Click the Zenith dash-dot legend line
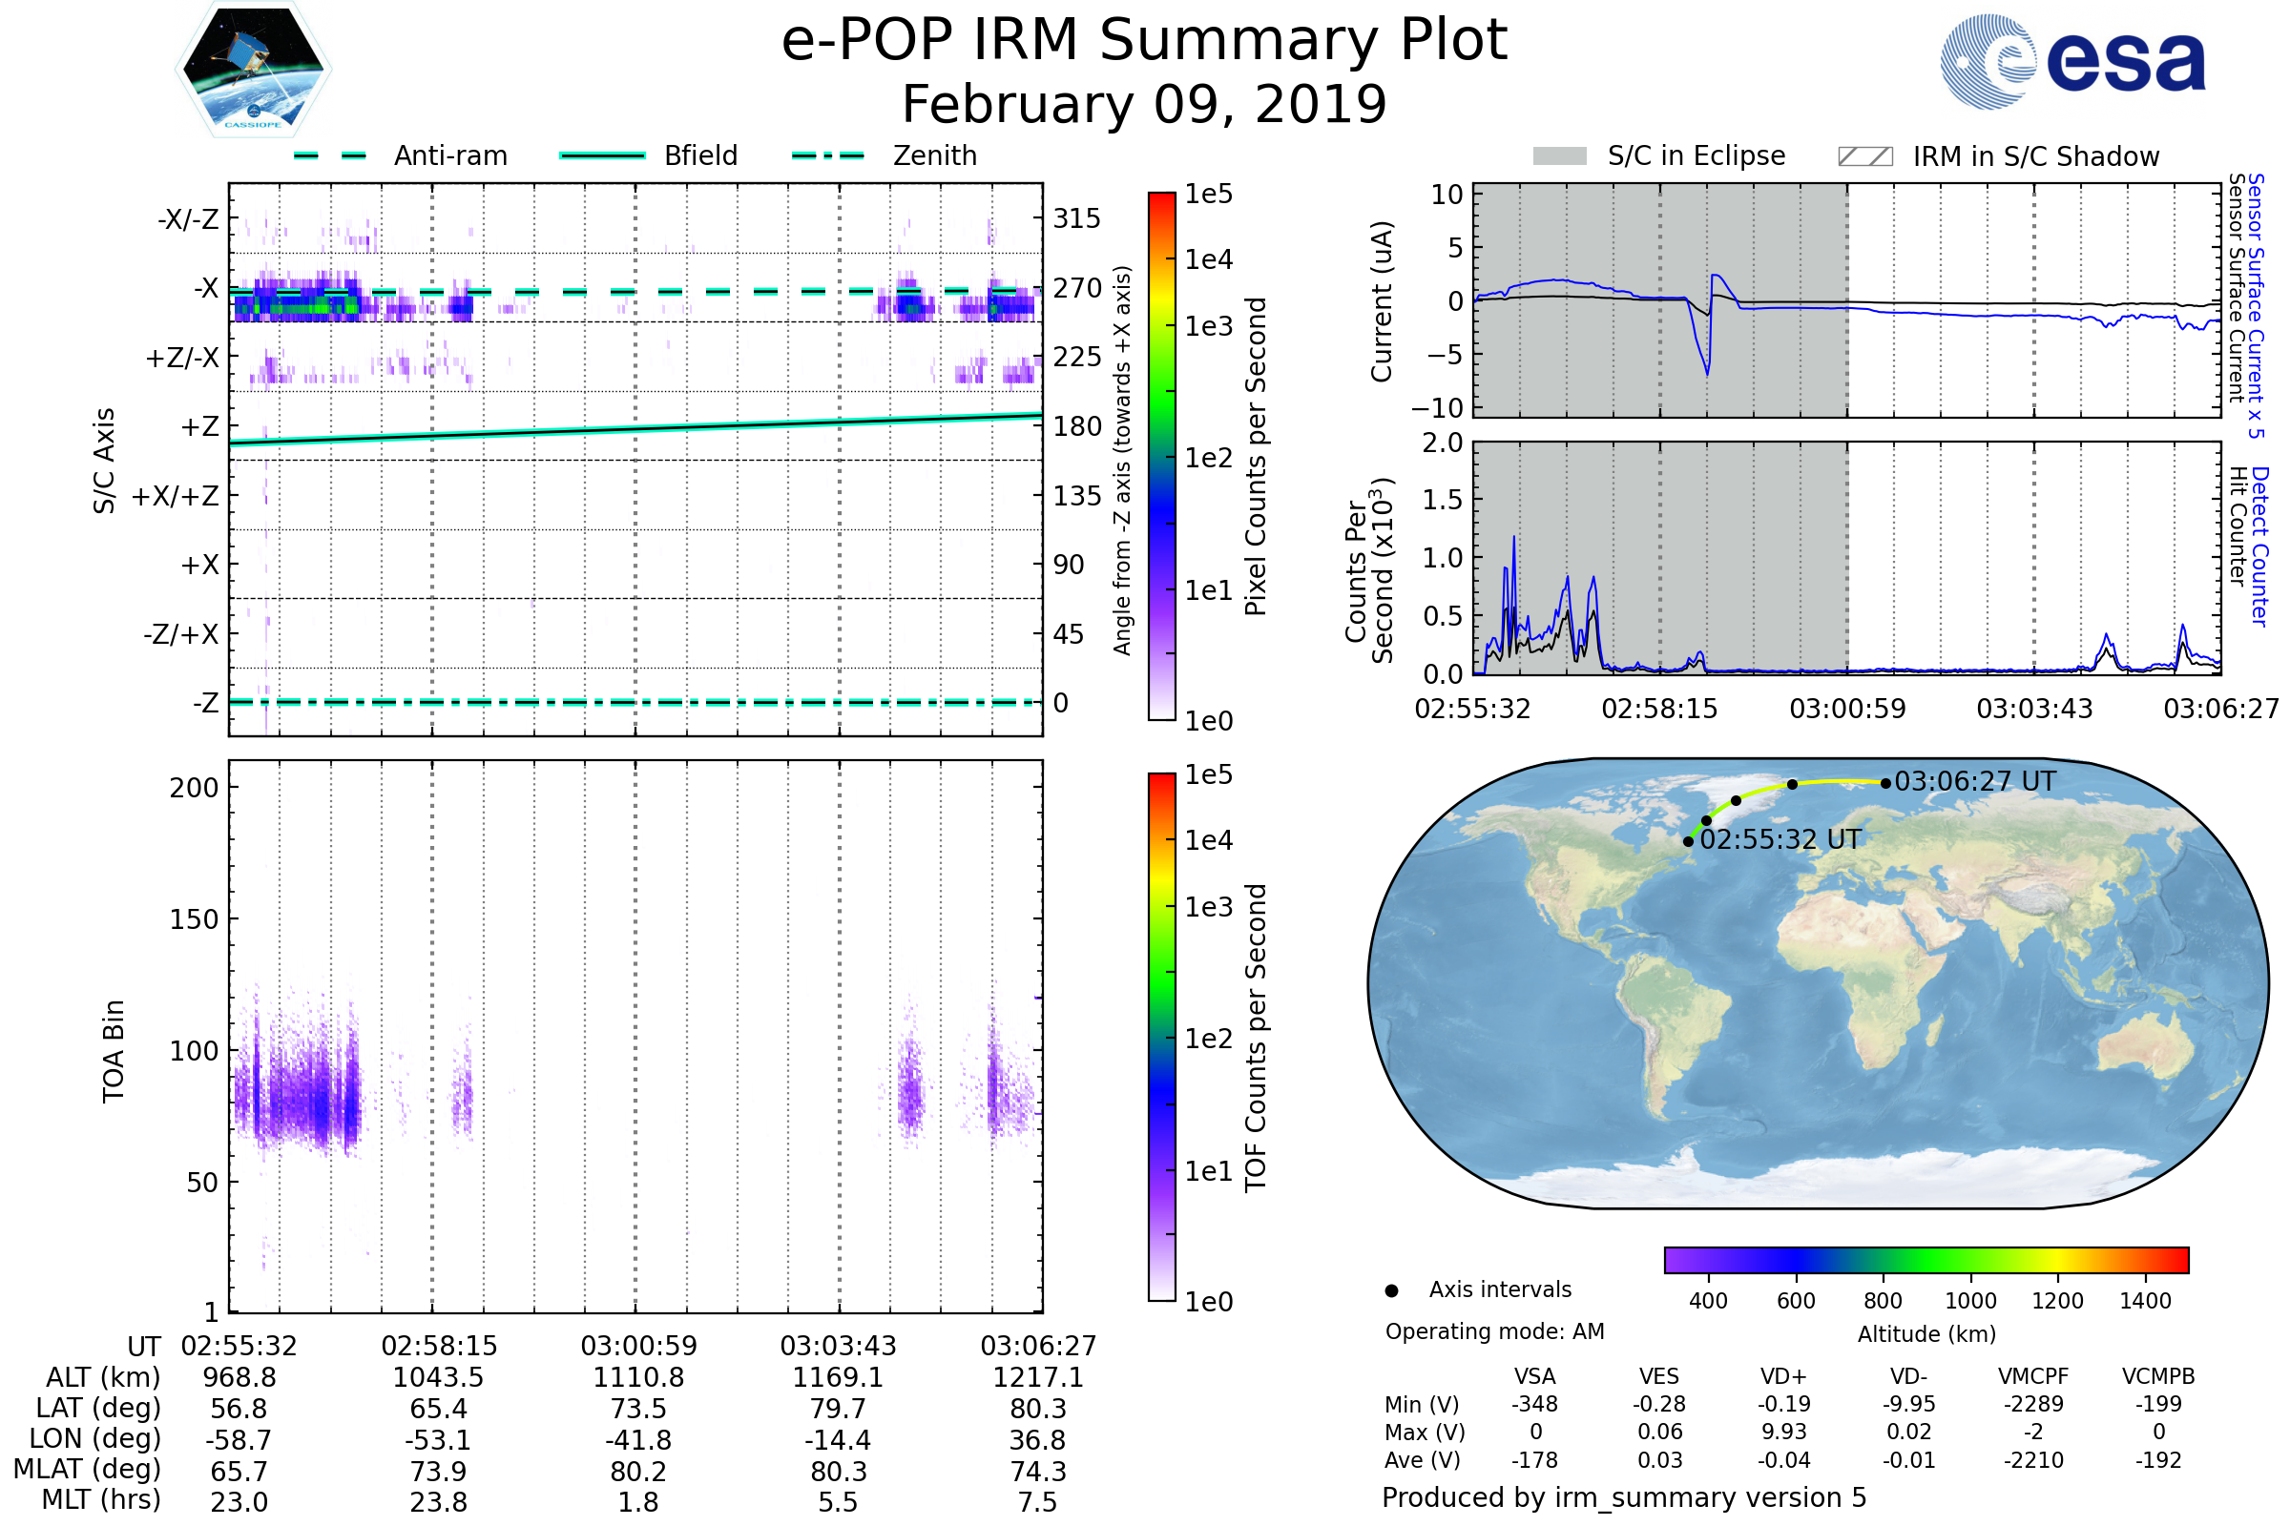This screenshot has width=2290, height=1526. pos(827,155)
